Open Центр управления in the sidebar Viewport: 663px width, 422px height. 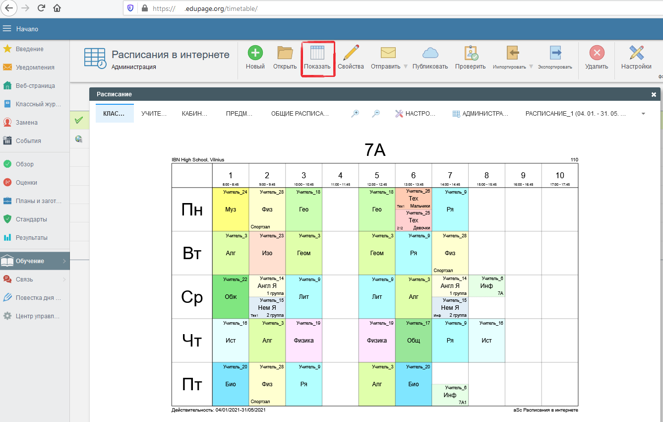pos(35,316)
